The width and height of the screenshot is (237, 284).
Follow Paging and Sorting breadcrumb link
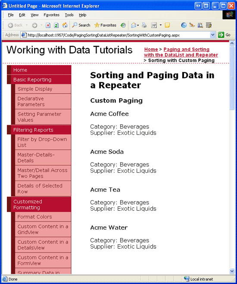tap(181, 52)
